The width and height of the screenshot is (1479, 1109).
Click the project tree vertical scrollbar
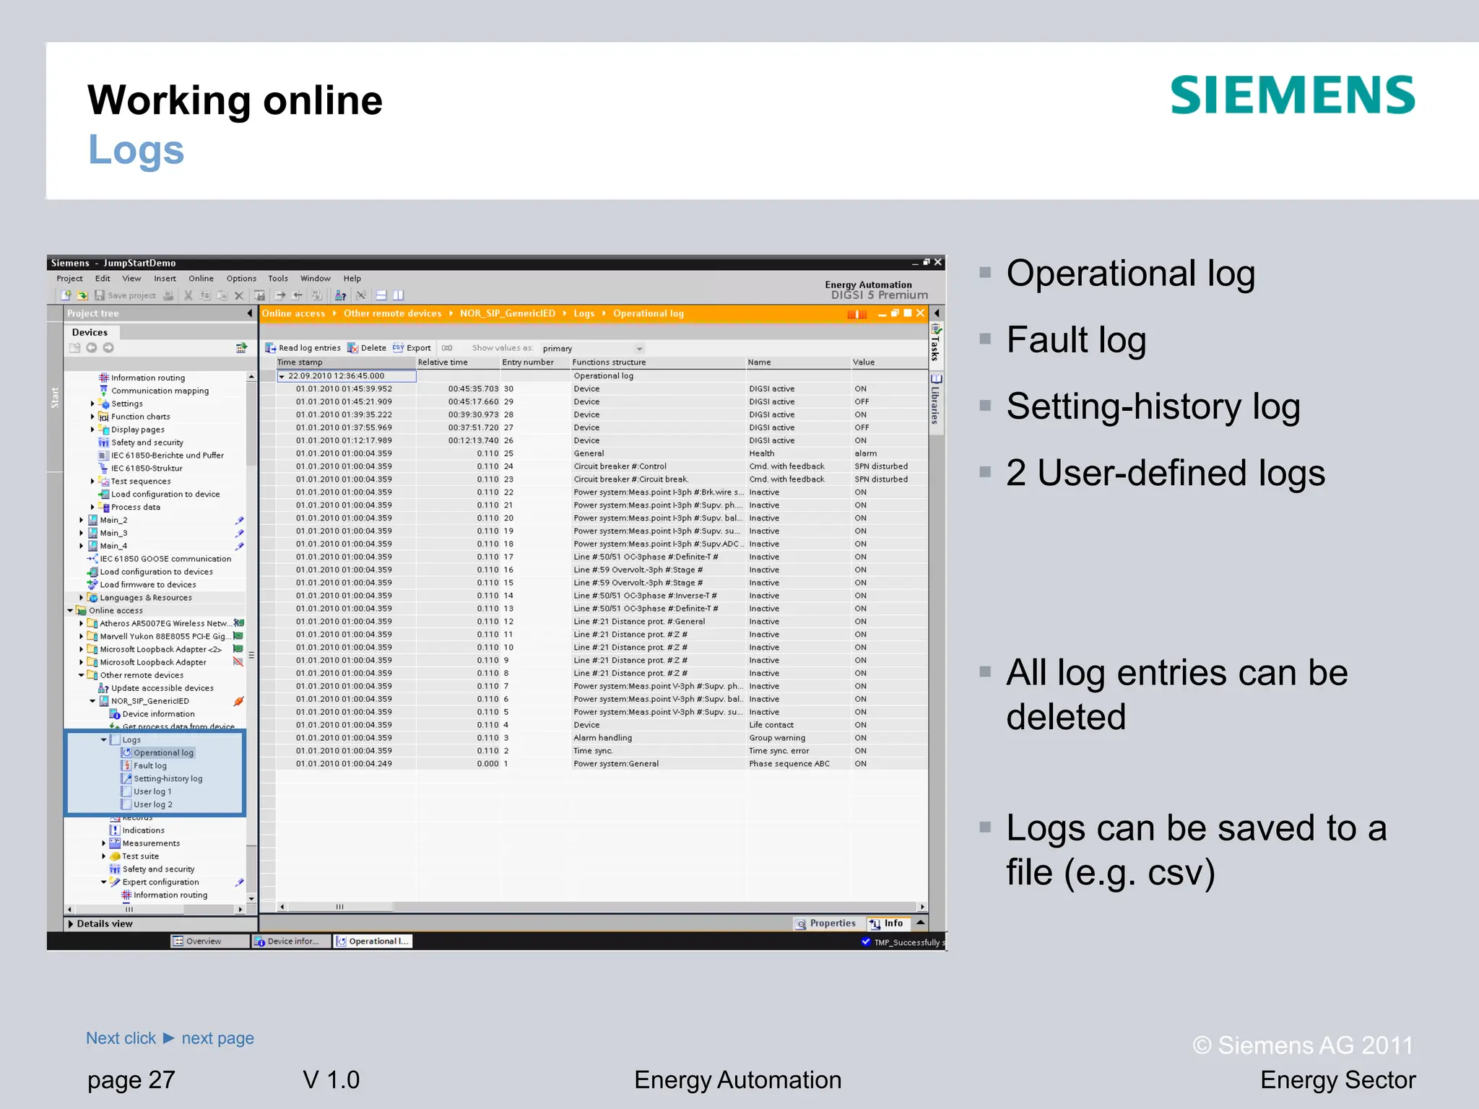tap(251, 635)
